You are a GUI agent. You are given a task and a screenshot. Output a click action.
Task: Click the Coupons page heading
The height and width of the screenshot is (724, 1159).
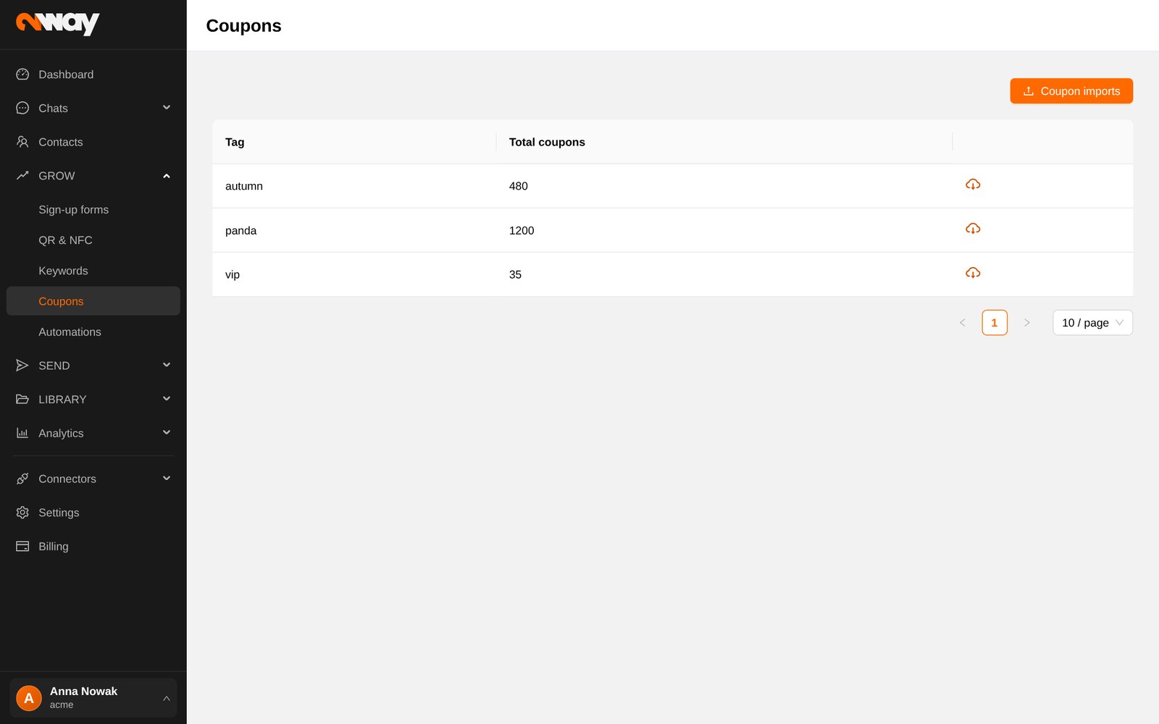pos(243,26)
